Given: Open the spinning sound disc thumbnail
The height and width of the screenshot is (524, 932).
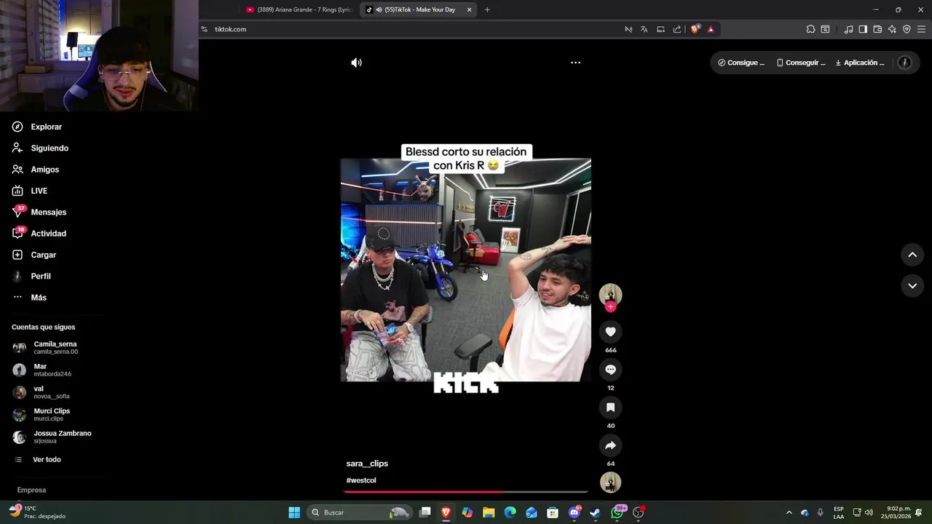Looking at the screenshot, I should point(610,482).
